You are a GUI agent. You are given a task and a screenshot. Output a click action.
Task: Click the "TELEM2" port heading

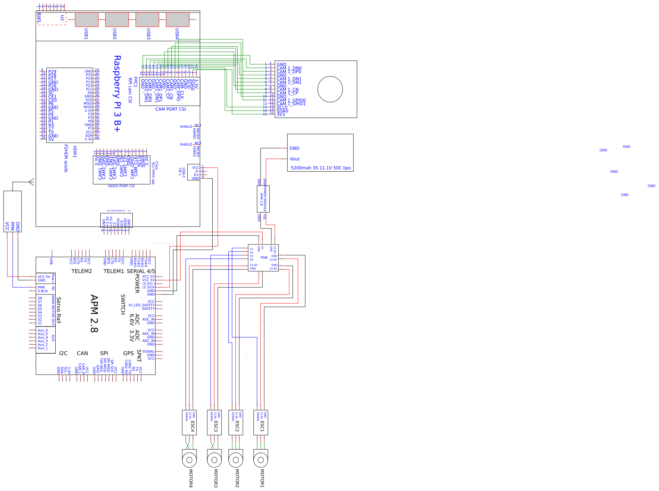[82, 271]
